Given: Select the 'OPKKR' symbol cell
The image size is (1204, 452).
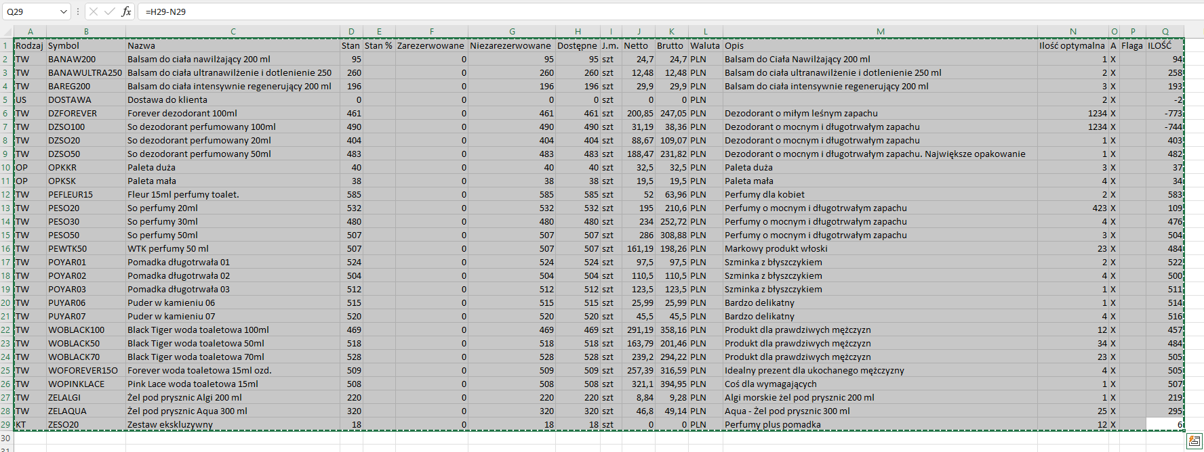Looking at the screenshot, I should tap(86, 167).
